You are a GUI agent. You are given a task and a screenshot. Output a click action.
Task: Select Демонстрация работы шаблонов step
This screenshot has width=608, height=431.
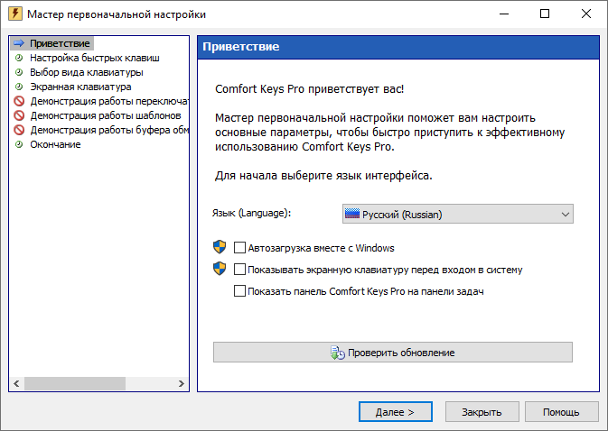pyautogui.click(x=106, y=115)
